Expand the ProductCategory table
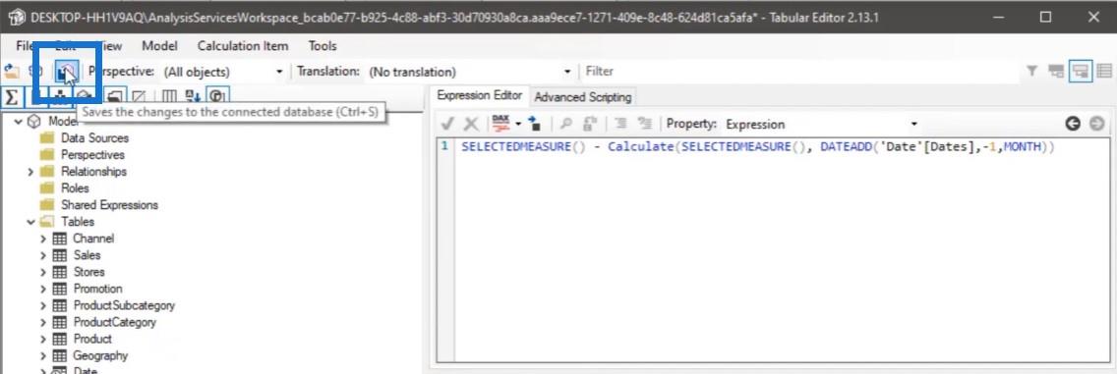 43,322
